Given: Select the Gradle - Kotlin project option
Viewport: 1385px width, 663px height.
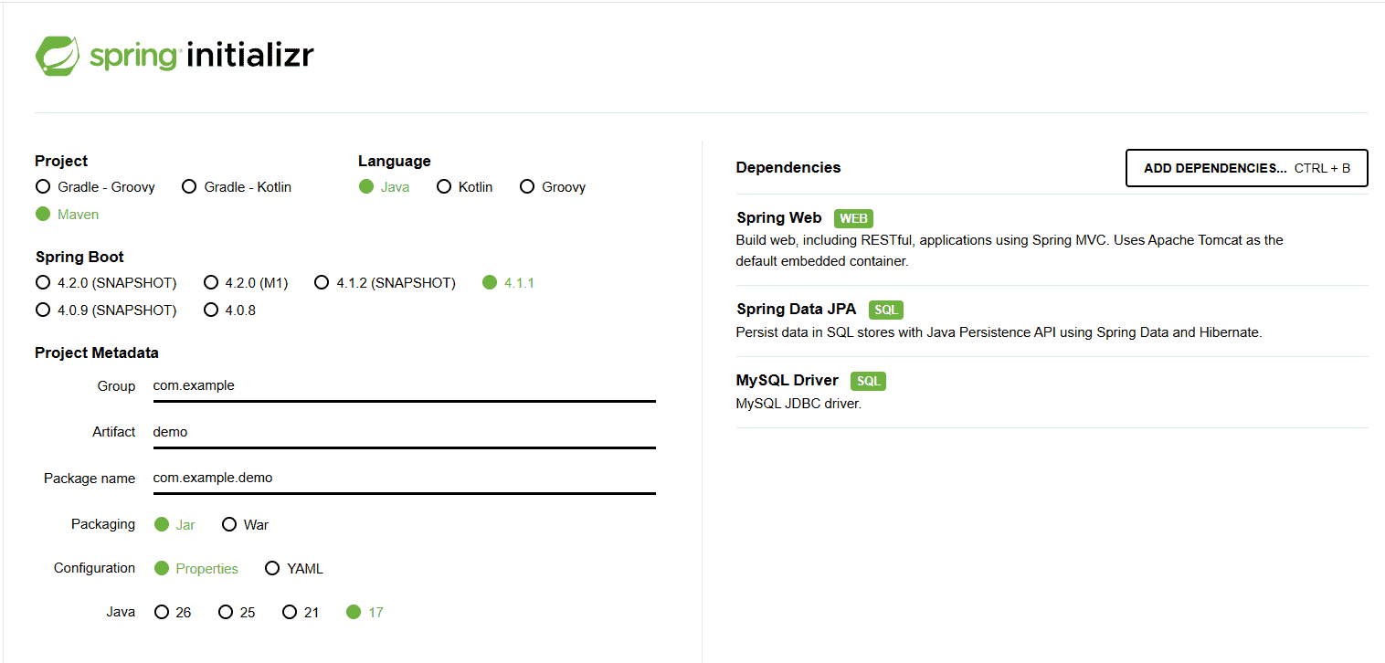Looking at the screenshot, I should coord(237,187).
